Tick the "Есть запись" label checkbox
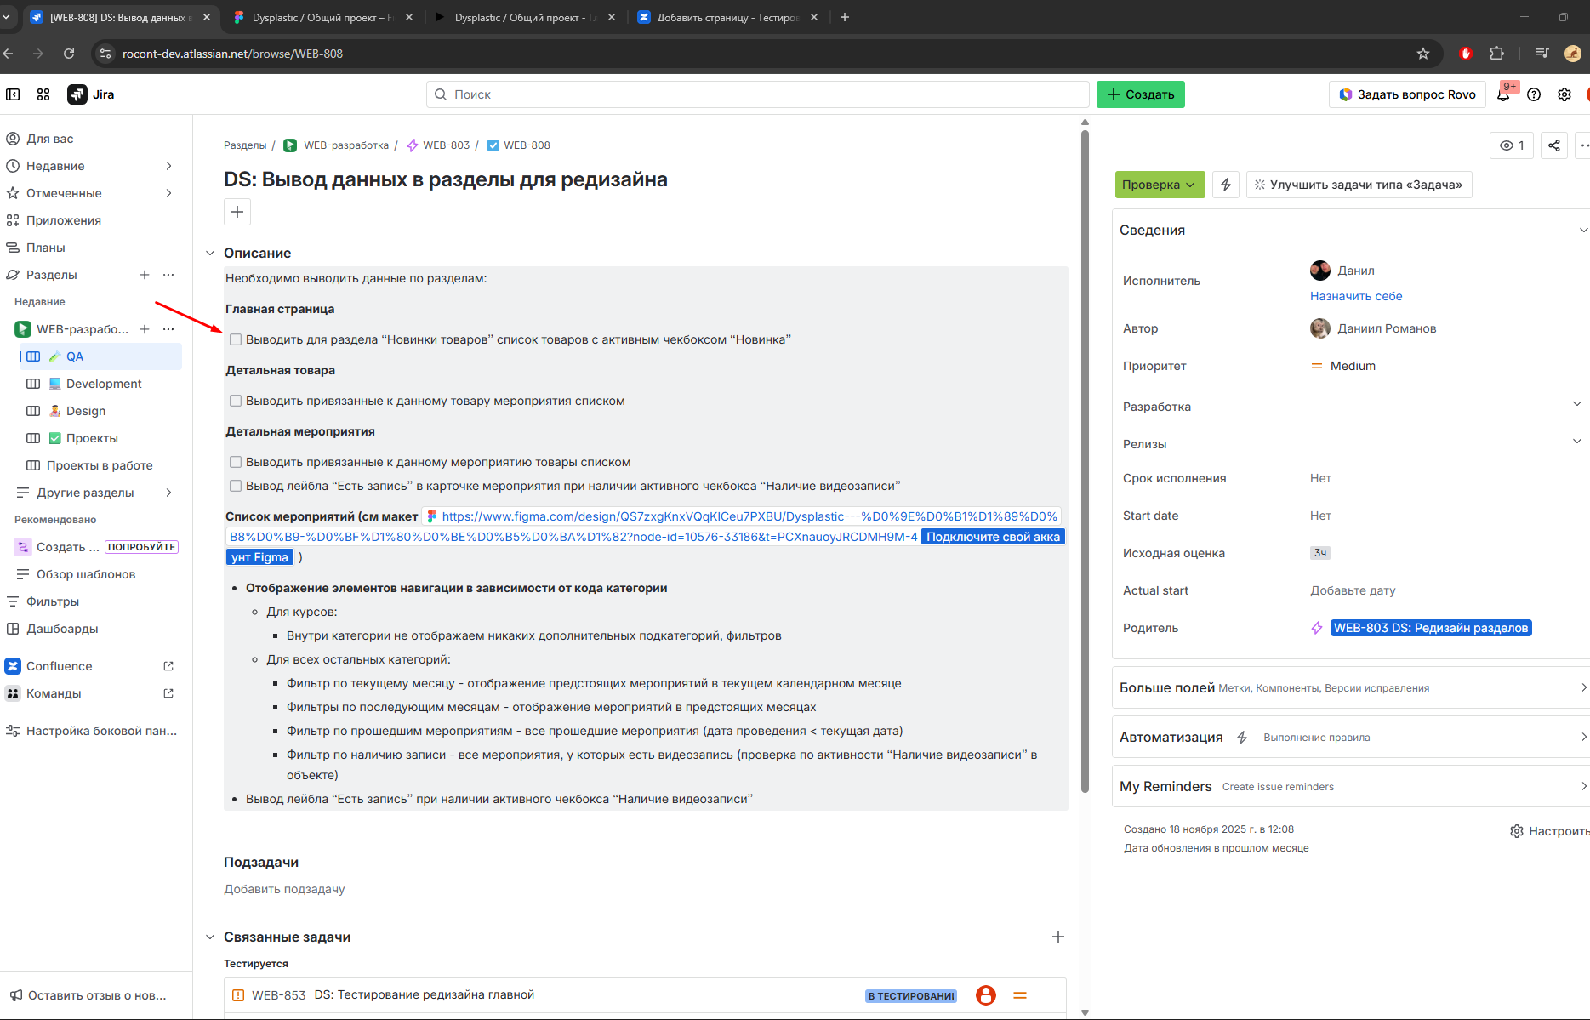This screenshot has width=1590, height=1020. [x=236, y=486]
